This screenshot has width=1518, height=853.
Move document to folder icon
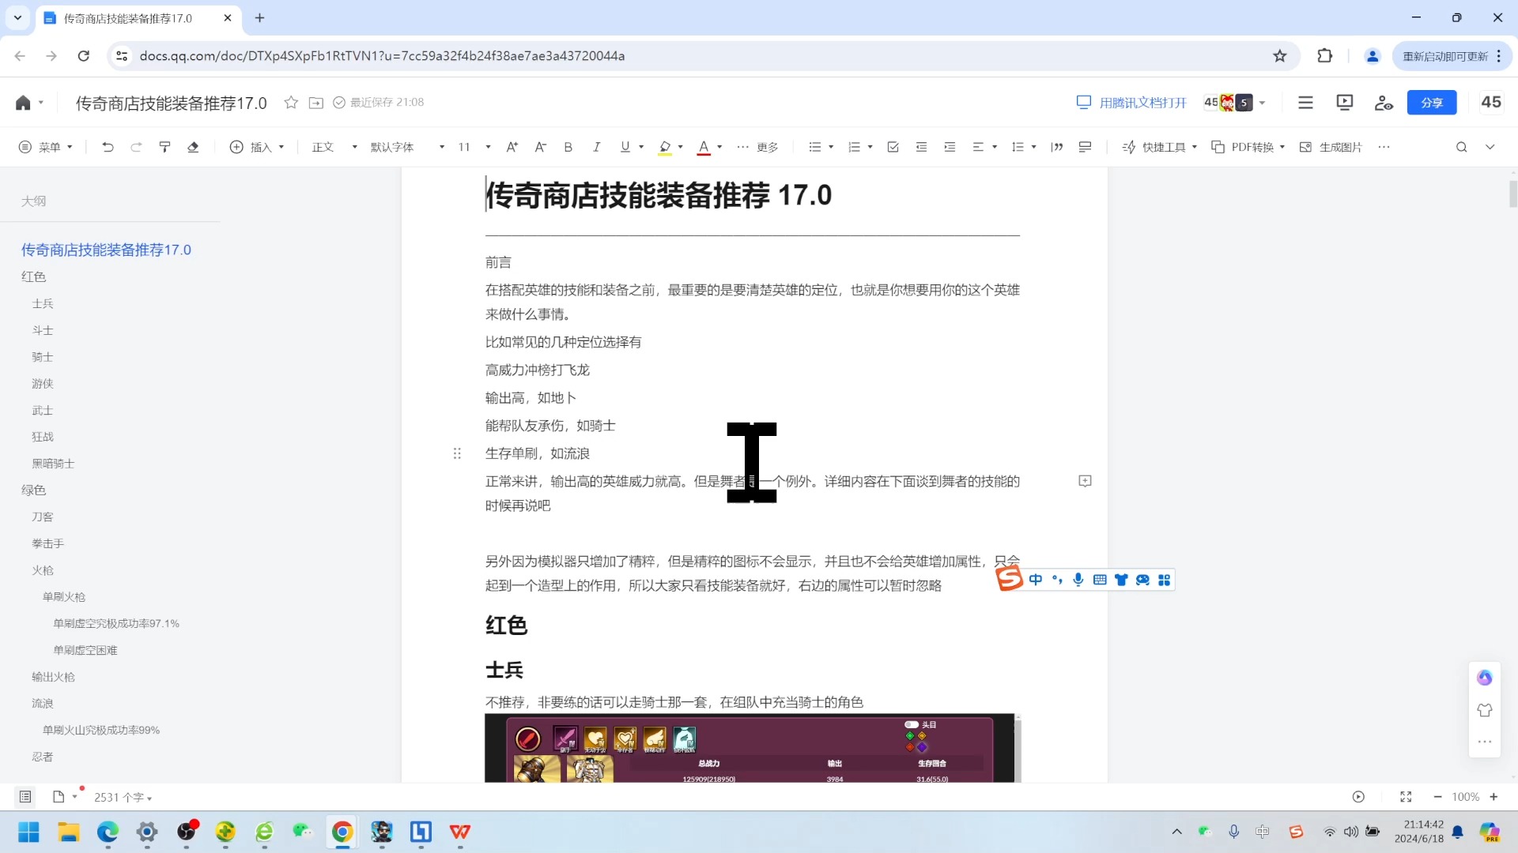(x=316, y=103)
